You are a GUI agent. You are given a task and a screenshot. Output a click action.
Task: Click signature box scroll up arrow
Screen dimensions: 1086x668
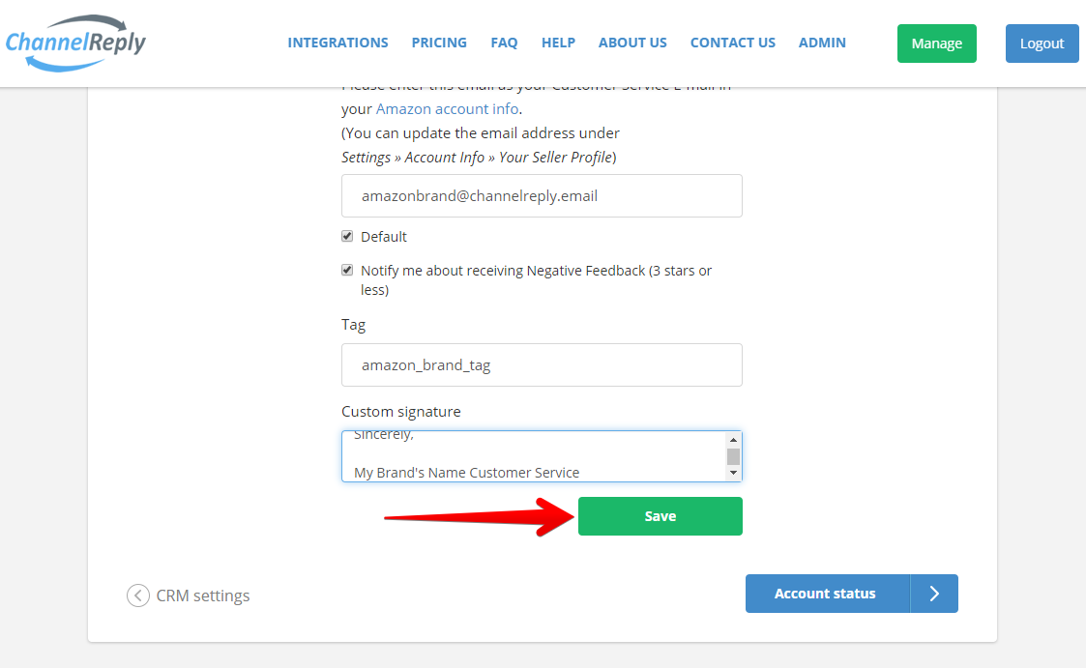pyautogui.click(x=733, y=440)
